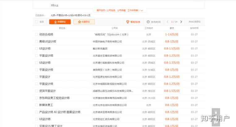
Task: Go to the previous results page arrow
Action: pos(168,22)
